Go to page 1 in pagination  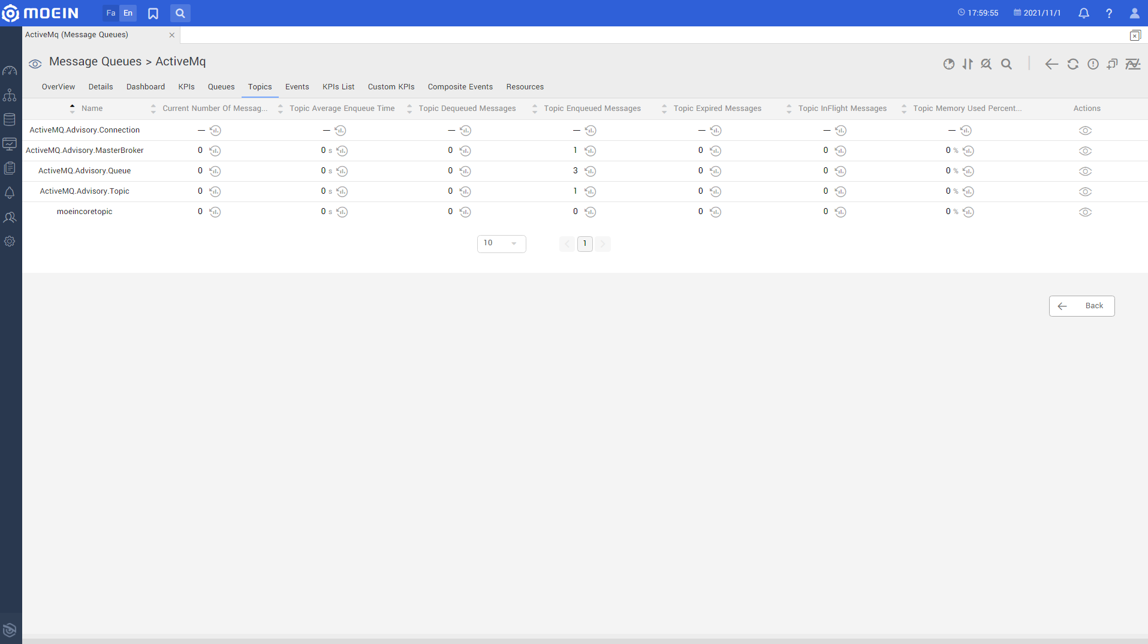(x=585, y=243)
